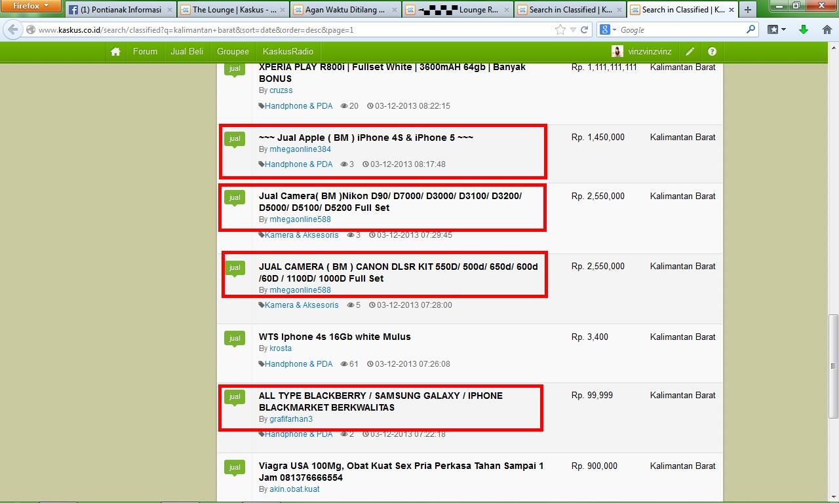Select timestamp 03-12-2013 07:26:08
This screenshot has width=839, height=503.
coord(412,364)
